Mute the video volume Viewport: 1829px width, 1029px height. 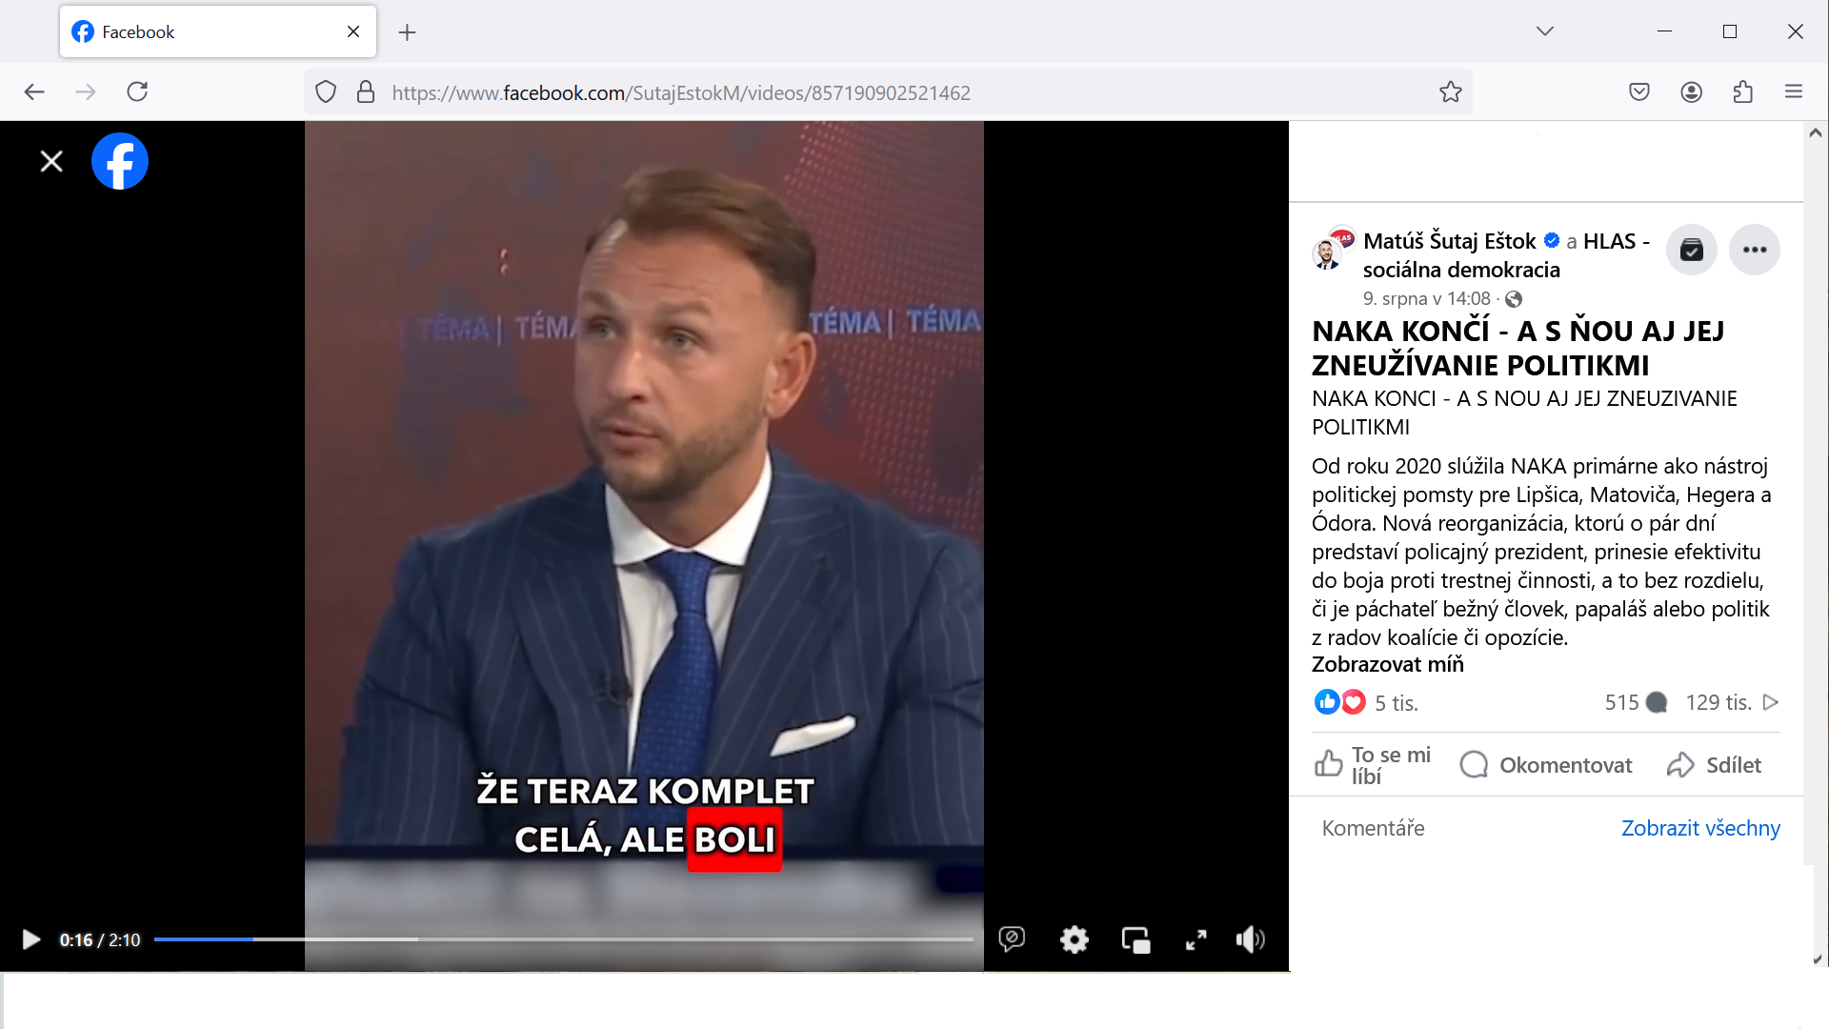click(x=1250, y=940)
